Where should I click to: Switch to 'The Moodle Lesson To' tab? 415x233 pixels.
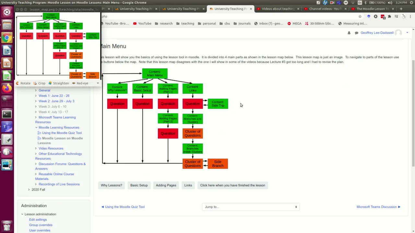point(373,9)
